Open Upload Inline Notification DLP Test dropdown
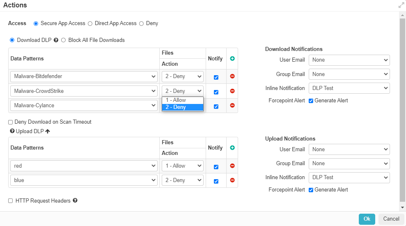 (x=349, y=178)
